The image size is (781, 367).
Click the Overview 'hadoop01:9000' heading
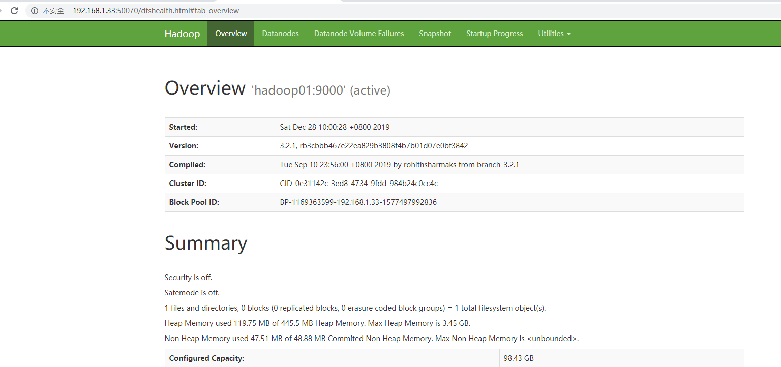277,89
